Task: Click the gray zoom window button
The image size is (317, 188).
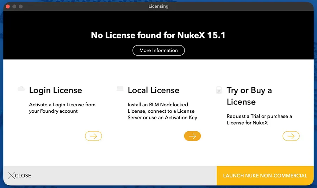Action: click(x=21, y=6)
